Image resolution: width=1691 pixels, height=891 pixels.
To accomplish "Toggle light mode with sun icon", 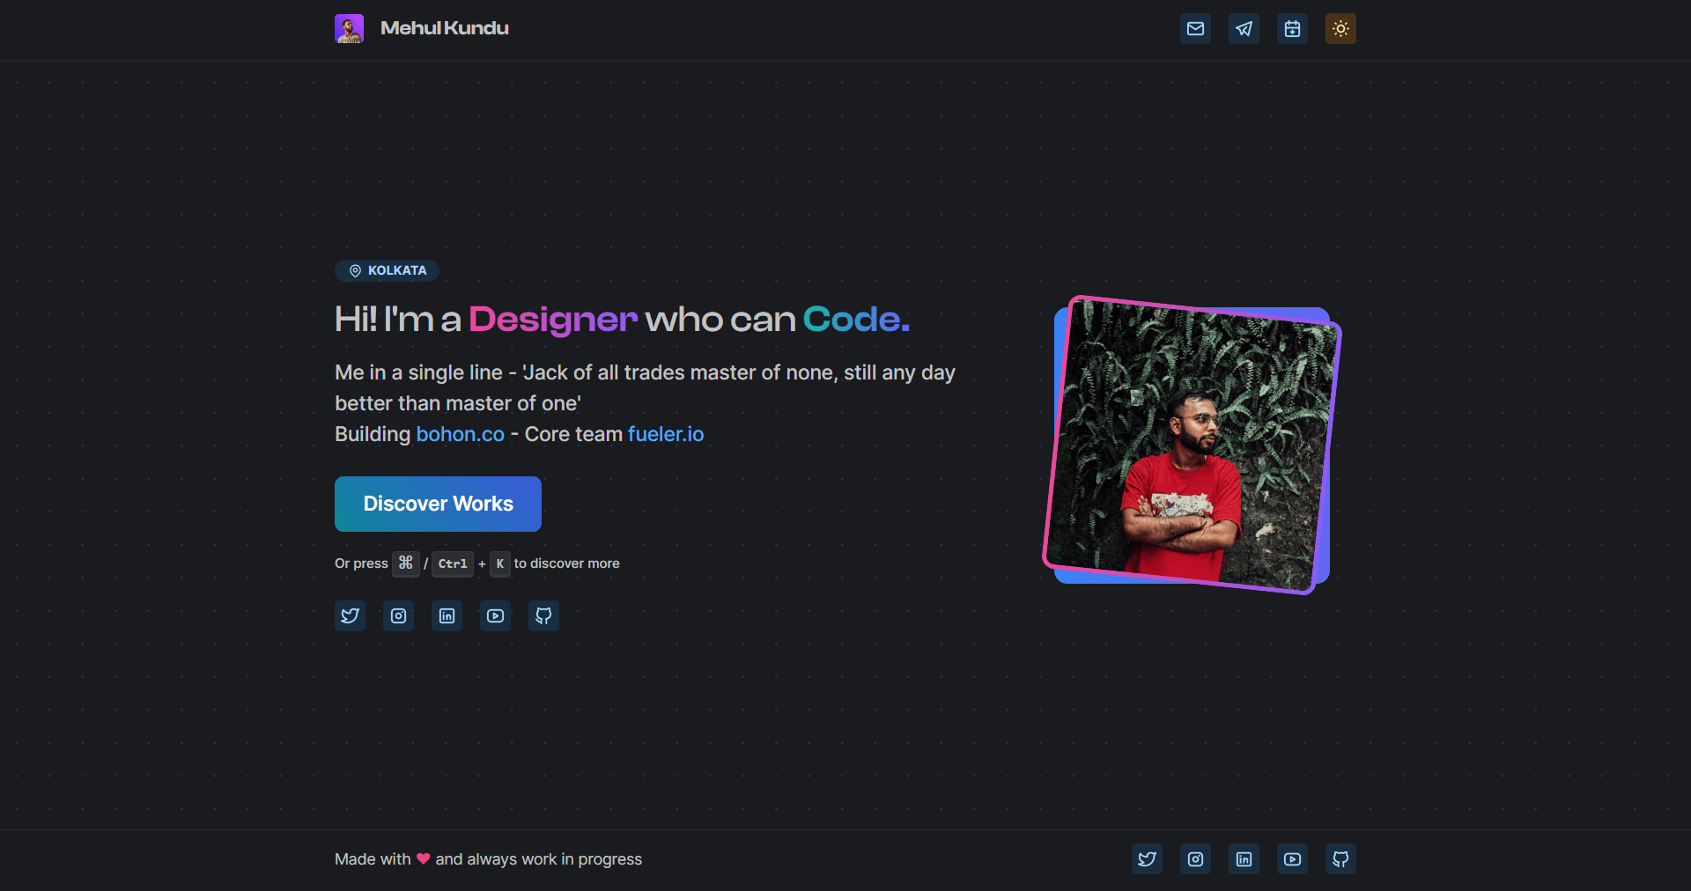I will 1340,29.
